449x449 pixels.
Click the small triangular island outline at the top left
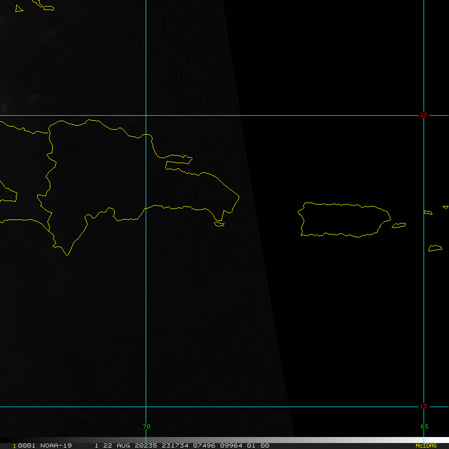(18, 8)
